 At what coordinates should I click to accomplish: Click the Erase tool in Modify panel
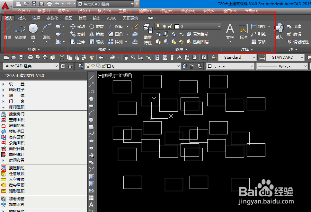(135, 26)
